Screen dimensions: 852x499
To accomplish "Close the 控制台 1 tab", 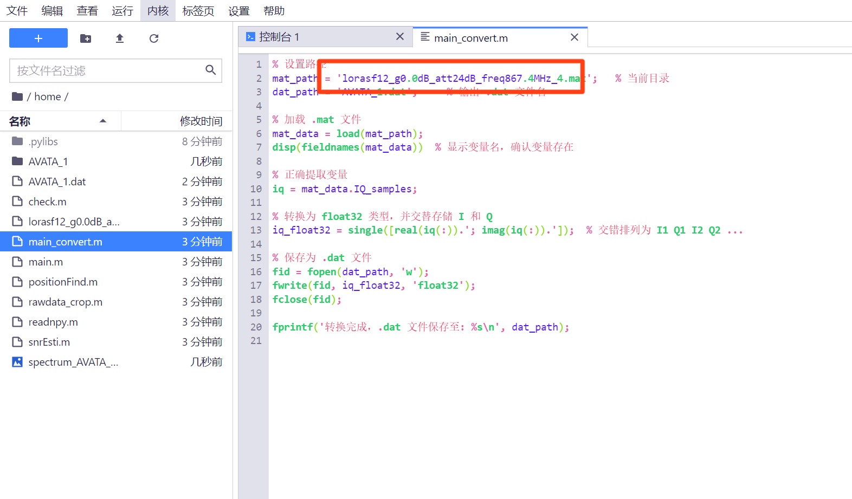I will coord(400,37).
